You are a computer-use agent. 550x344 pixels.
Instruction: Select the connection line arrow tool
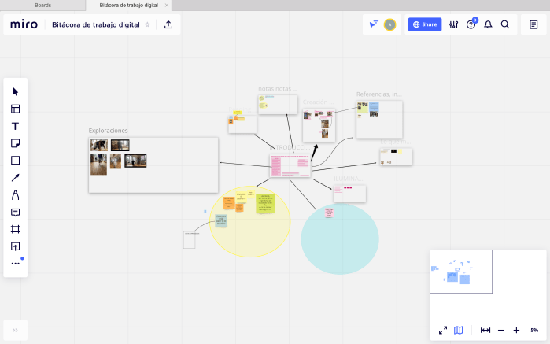pyautogui.click(x=16, y=178)
